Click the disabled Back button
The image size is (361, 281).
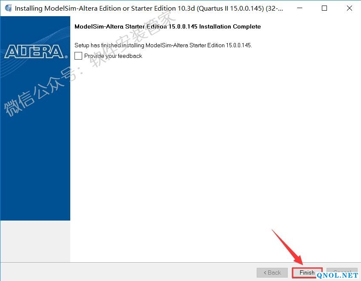pyautogui.click(x=272, y=272)
